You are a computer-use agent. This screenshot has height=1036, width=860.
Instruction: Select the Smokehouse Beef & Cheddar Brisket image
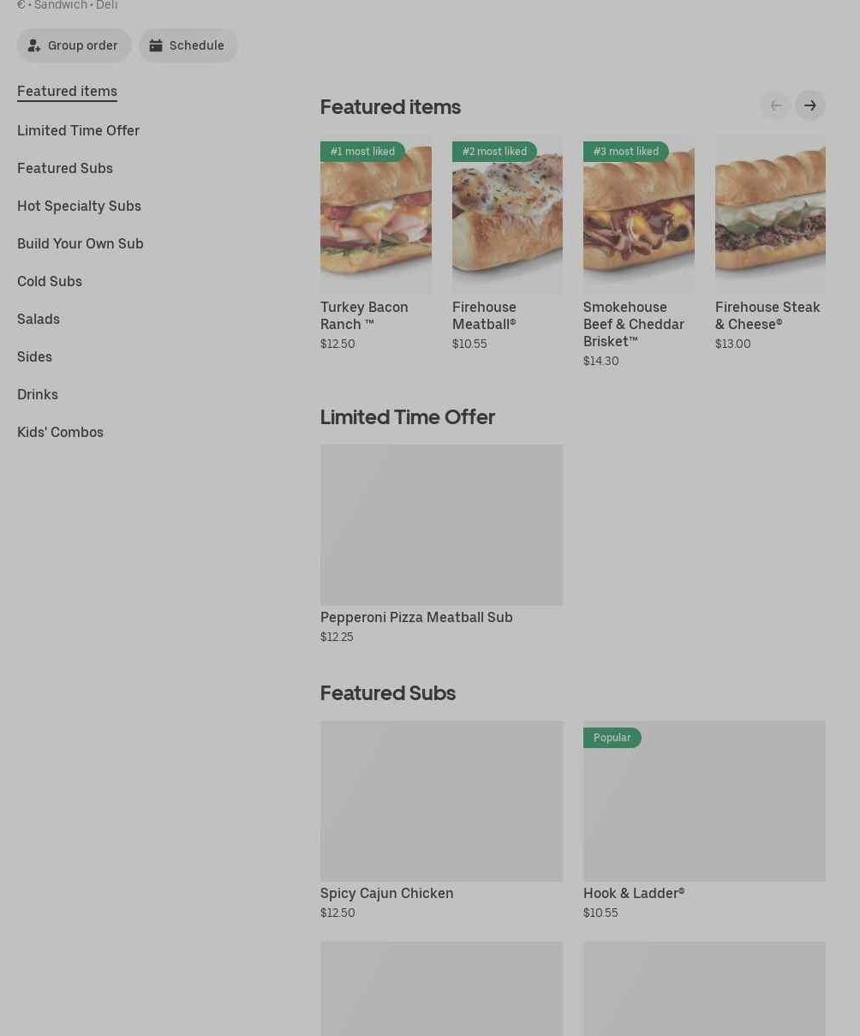point(638,215)
